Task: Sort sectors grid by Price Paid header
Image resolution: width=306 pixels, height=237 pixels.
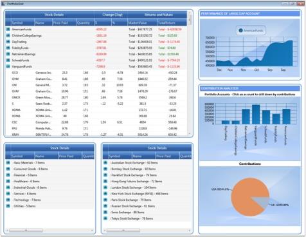Action: point(70,156)
